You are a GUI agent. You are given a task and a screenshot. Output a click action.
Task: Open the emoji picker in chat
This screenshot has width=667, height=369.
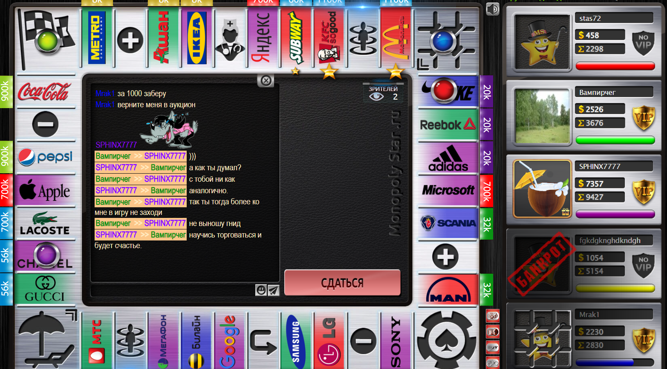click(261, 290)
